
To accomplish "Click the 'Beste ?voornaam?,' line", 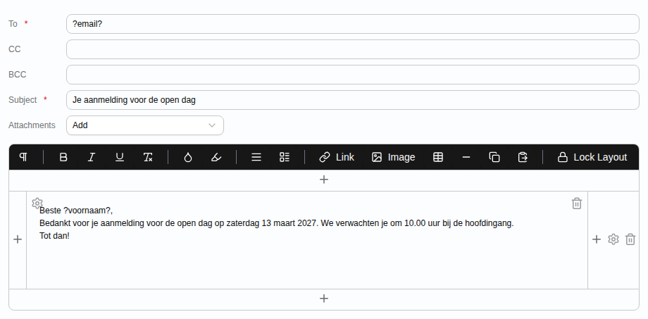I will 76,211.
